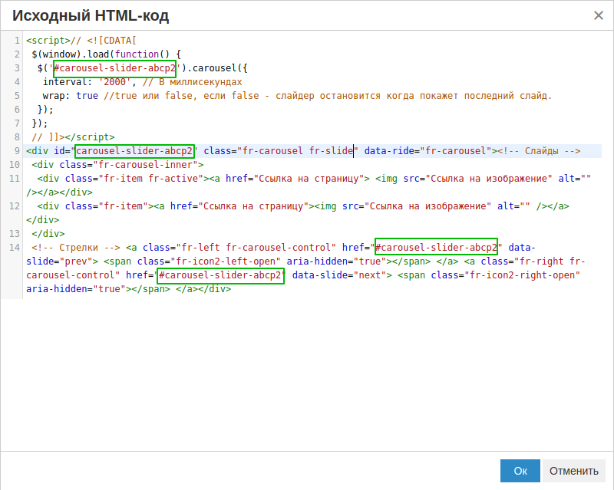Click data-ride value 'fr-carousel'
This screenshot has height=490, width=614.
click(455, 151)
